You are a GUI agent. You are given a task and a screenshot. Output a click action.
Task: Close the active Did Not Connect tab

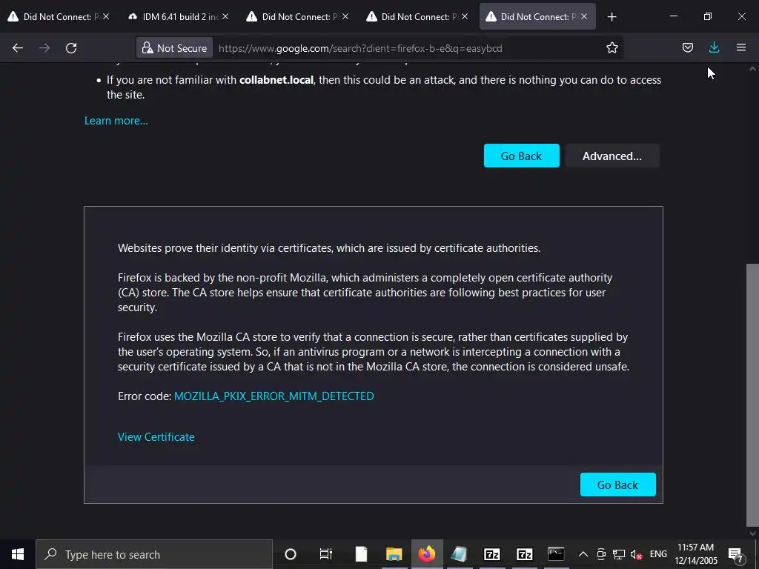pyautogui.click(x=584, y=16)
